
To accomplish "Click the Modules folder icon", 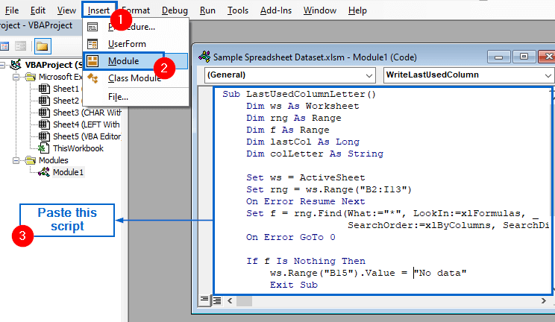I will [x=31, y=160].
